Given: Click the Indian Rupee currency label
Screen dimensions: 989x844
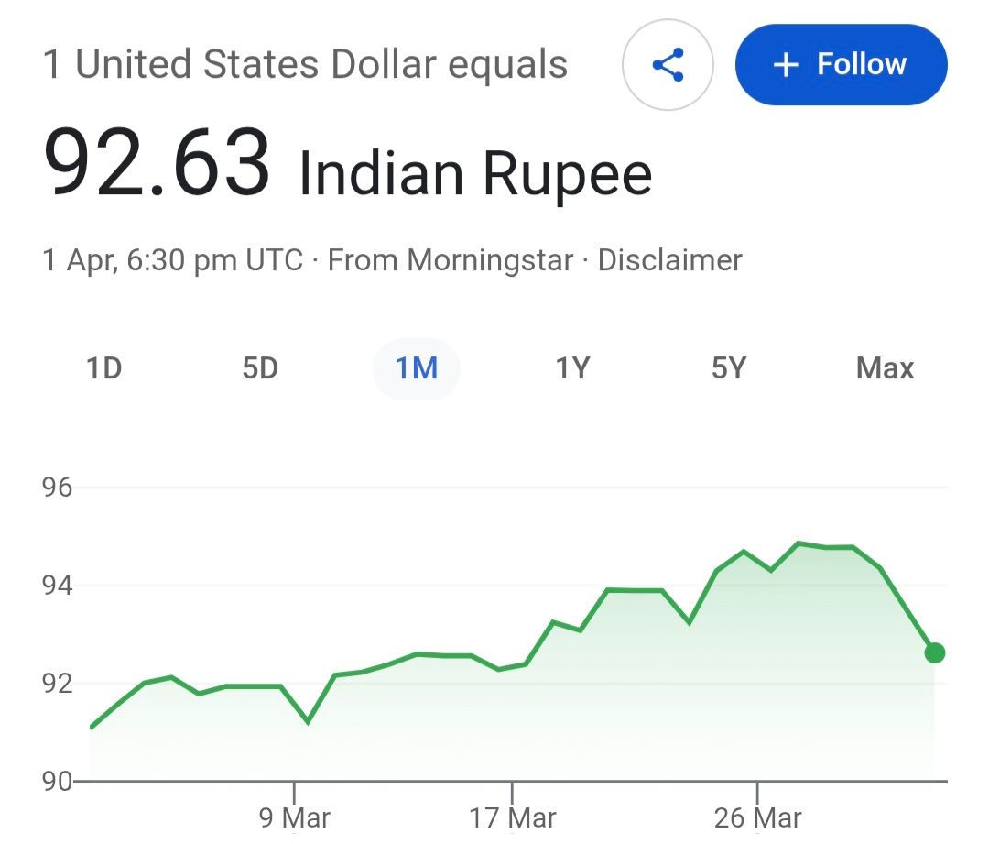Looking at the screenshot, I should click(475, 172).
